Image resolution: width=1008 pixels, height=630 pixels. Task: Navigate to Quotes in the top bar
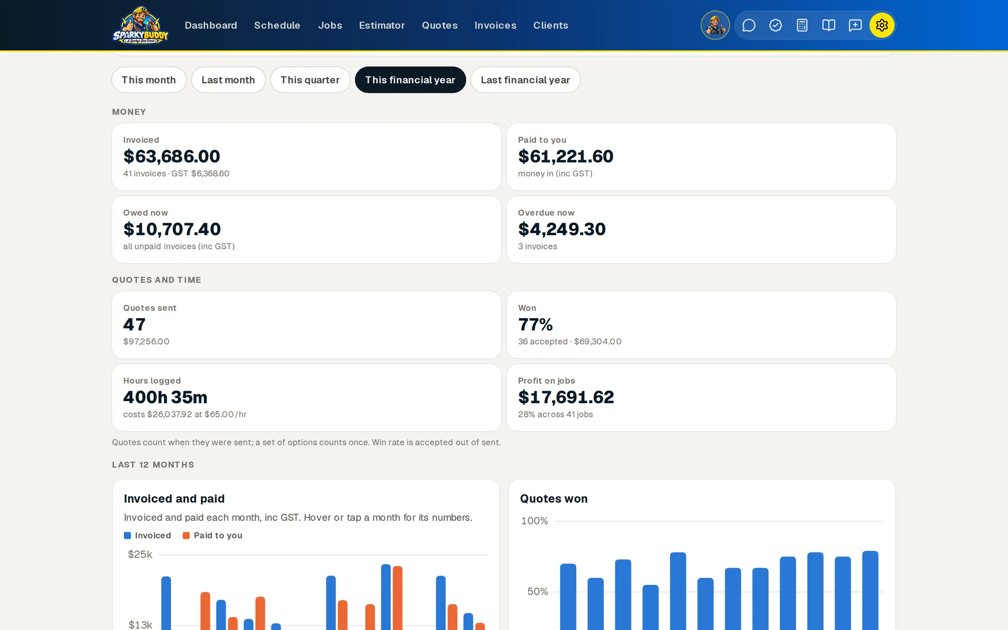point(440,25)
